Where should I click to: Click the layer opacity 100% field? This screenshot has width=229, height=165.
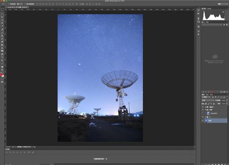click(223, 101)
